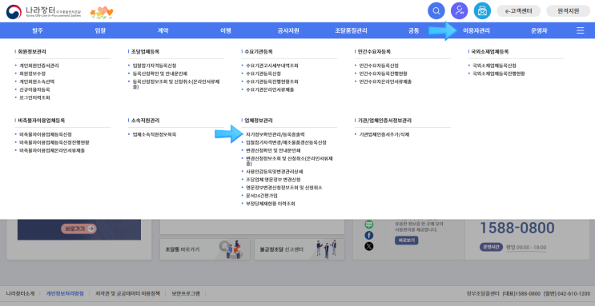Viewport: 595px width, 306px height.
Task: Open 영문정보변경신청정보조회 및 신청취소 link
Action: tap(283, 188)
